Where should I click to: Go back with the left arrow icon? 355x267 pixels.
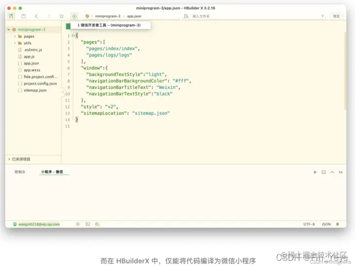[x=36, y=16]
